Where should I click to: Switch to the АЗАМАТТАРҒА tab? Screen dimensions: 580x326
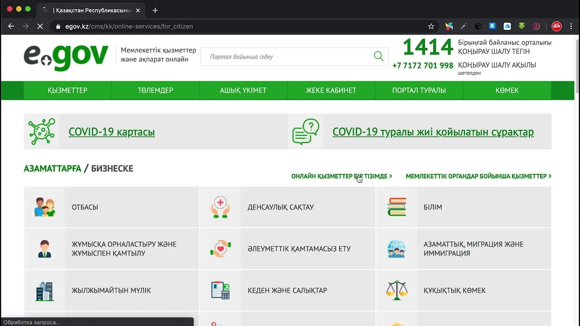coord(53,168)
